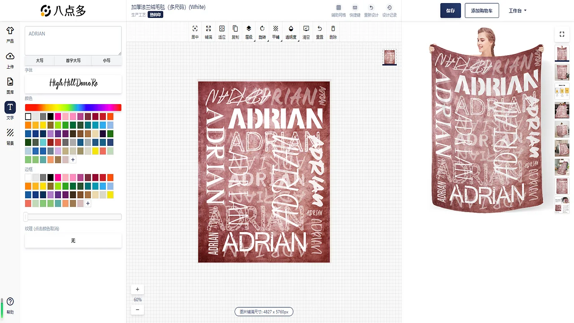The width and height of the screenshot is (574, 323).
Task: Open the 透明度 opacity tool
Action: pyautogui.click(x=291, y=31)
